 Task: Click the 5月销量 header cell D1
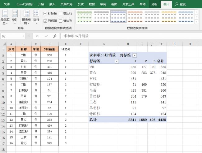(x=49, y=49)
